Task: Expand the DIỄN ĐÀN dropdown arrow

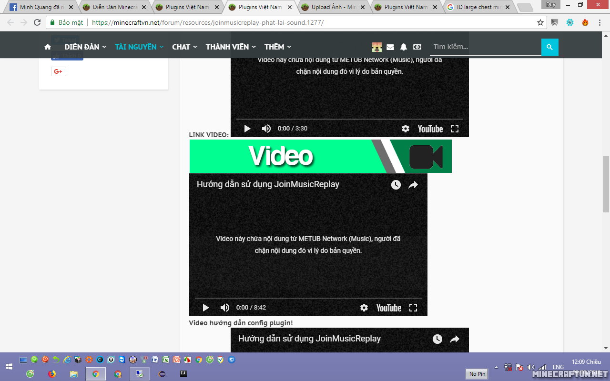Action: pos(104,47)
